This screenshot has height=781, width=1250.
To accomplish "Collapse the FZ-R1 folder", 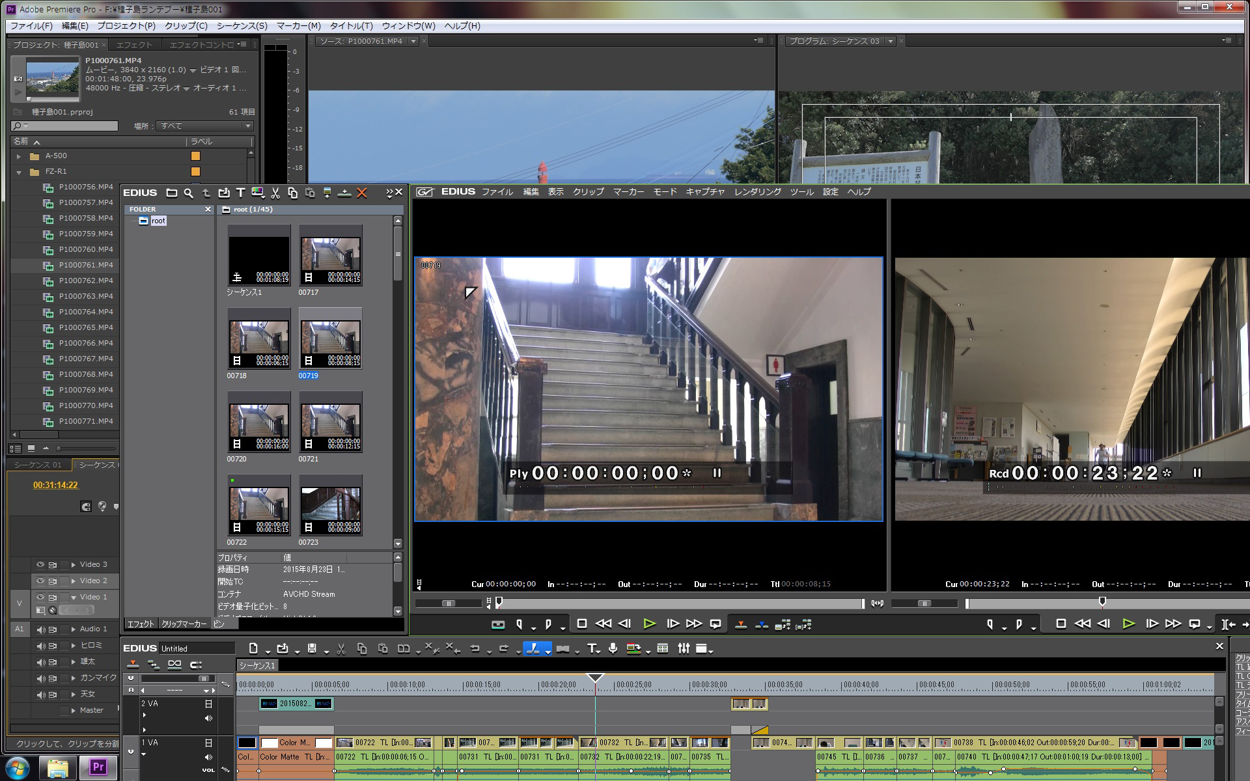I will (19, 172).
